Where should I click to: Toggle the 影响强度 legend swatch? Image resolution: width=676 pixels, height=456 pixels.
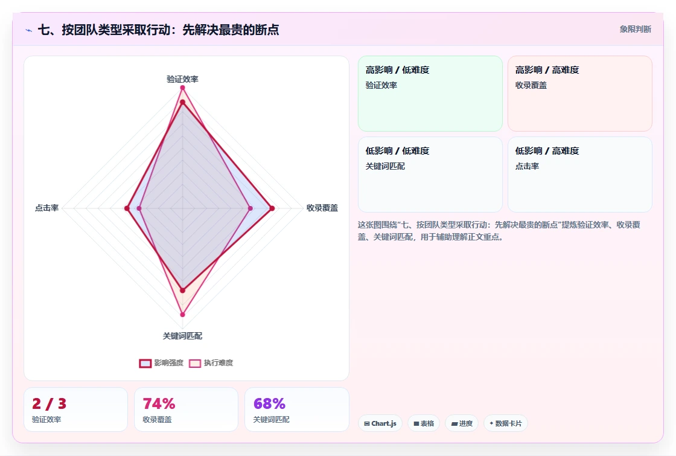[x=145, y=363]
